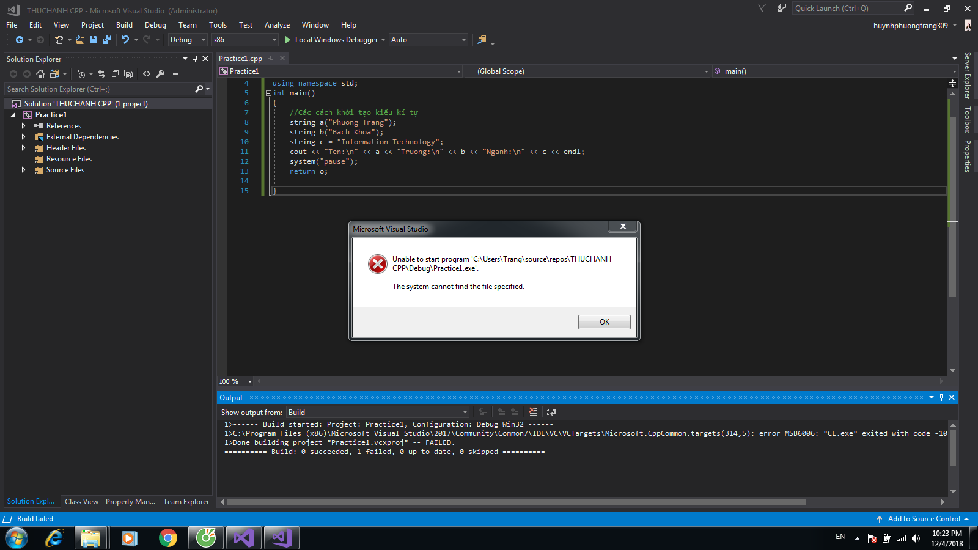Click OK in the error dialog

(x=604, y=322)
